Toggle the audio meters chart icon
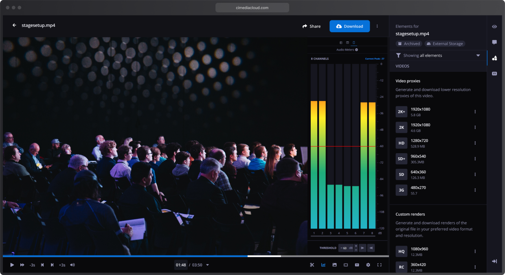Image resolution: width=505 pixels, height=275 pixels. point(323,265)
